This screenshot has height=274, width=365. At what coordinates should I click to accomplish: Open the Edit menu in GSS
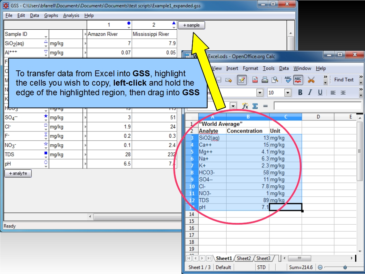click(21, 16)
